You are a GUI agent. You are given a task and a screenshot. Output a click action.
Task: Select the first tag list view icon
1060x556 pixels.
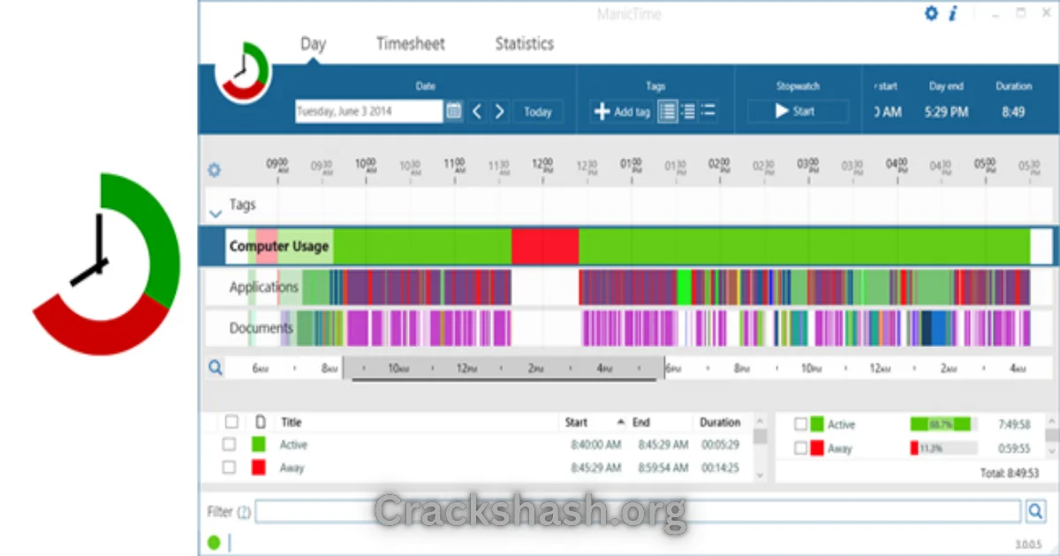pos(668,111)
